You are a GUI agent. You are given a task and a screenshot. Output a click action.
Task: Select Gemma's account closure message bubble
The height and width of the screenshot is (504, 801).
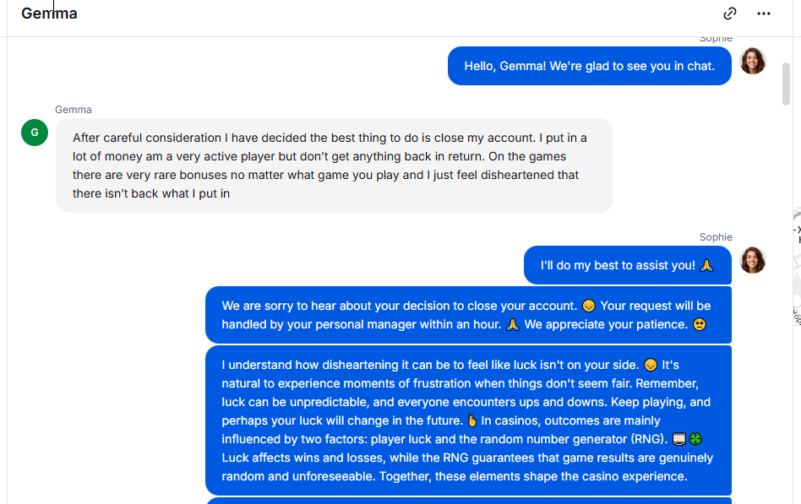(334, 165)
